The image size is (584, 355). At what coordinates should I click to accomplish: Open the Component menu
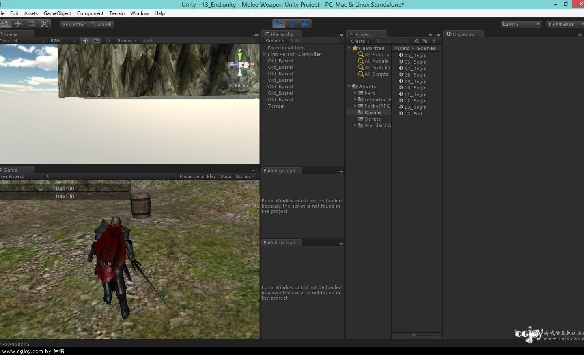[90, 13]
